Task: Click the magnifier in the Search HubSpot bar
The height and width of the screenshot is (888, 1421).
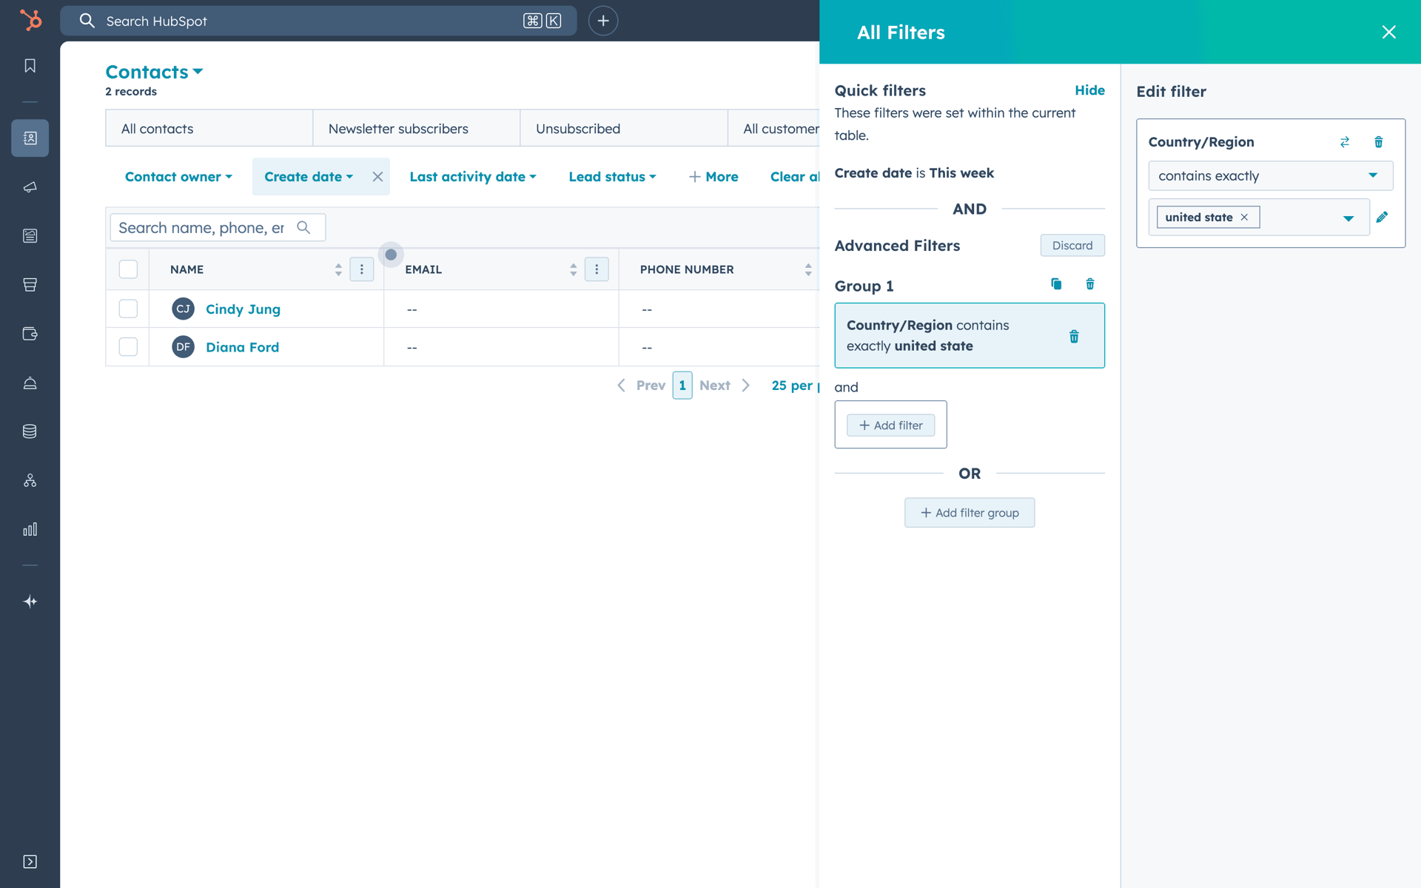Action: click(87, 21)
